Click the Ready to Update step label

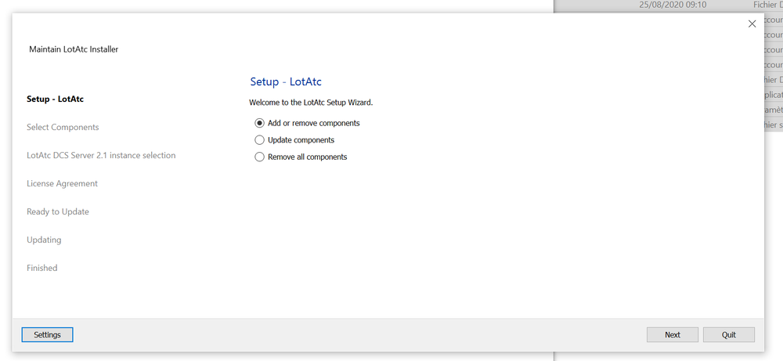[x=58, y=211]
